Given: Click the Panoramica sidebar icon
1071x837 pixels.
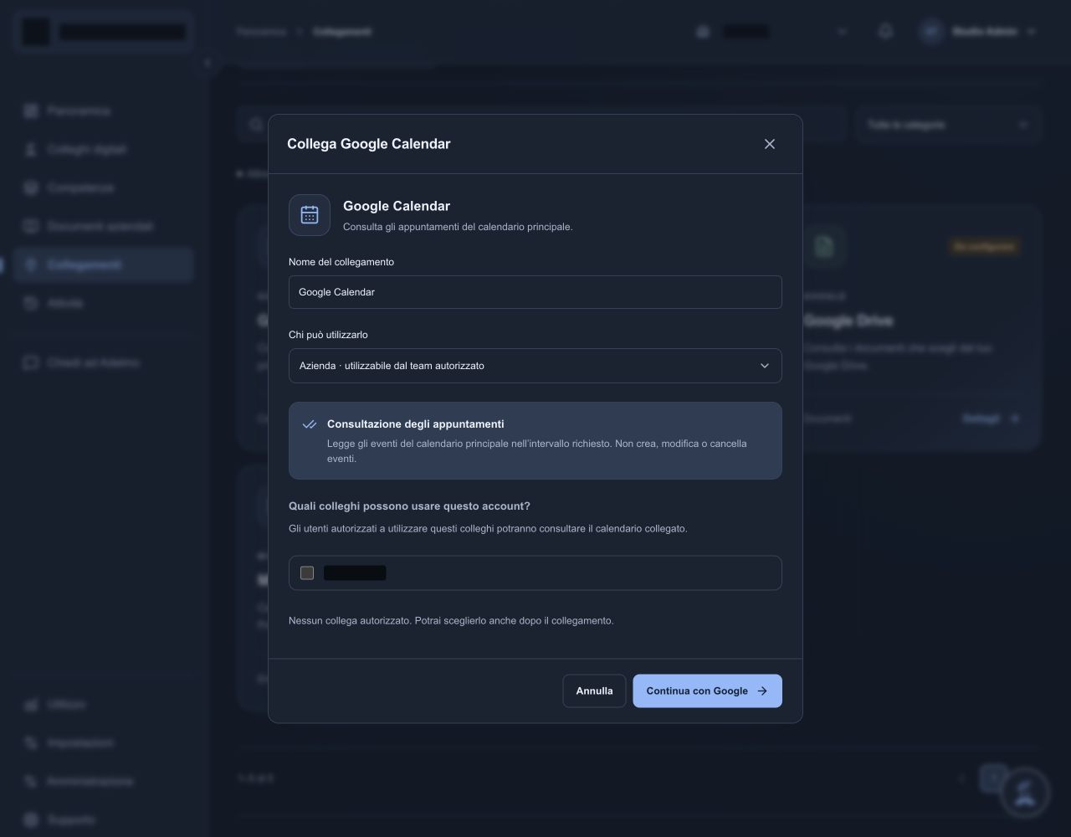Looking at the screenshot, I should click(x=31, y=110).
